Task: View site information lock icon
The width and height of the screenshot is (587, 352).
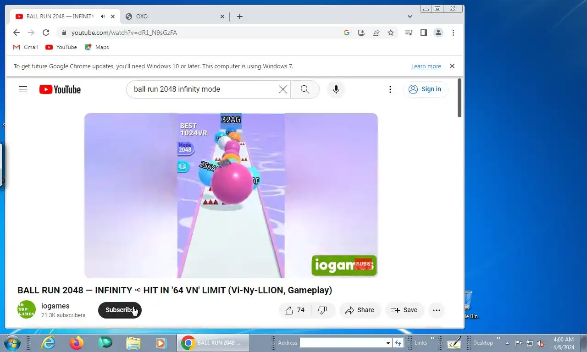Action: point(64,33)
